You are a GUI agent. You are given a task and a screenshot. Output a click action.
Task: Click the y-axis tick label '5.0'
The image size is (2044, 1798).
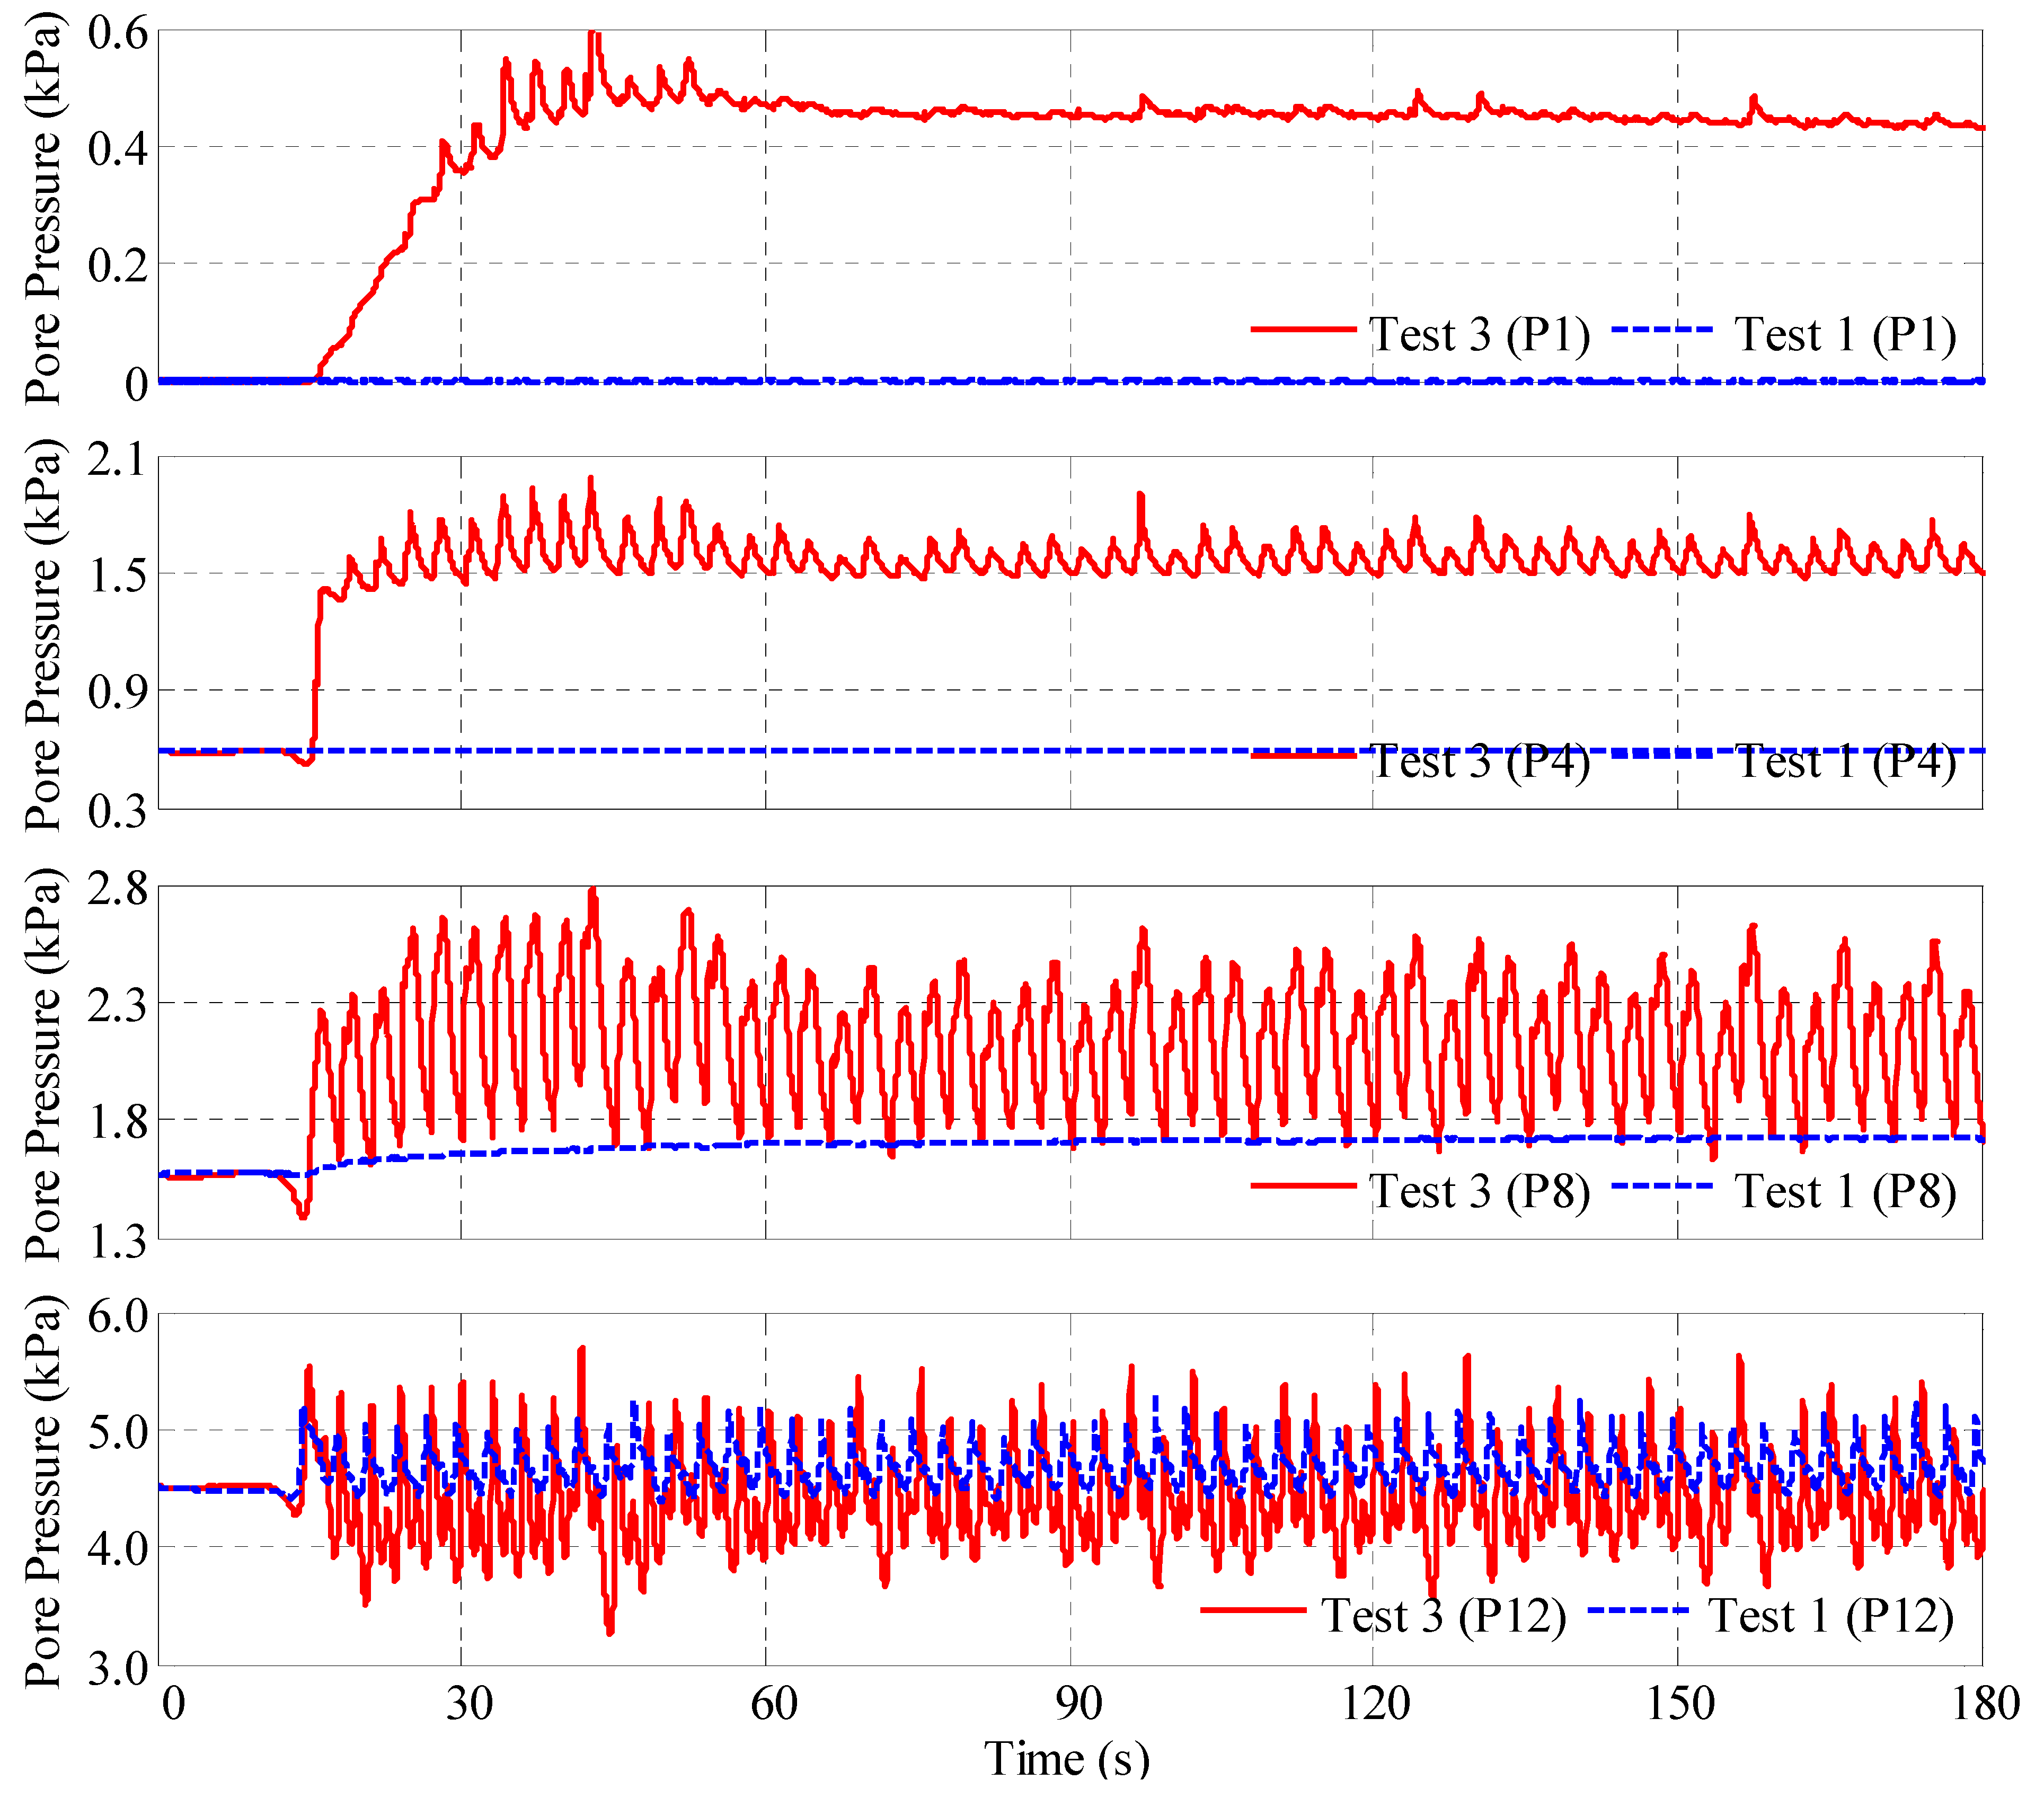pos(118,1432)
